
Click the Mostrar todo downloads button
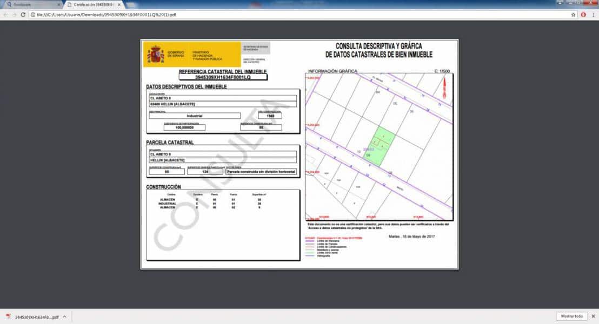click(x=572, y=316)
